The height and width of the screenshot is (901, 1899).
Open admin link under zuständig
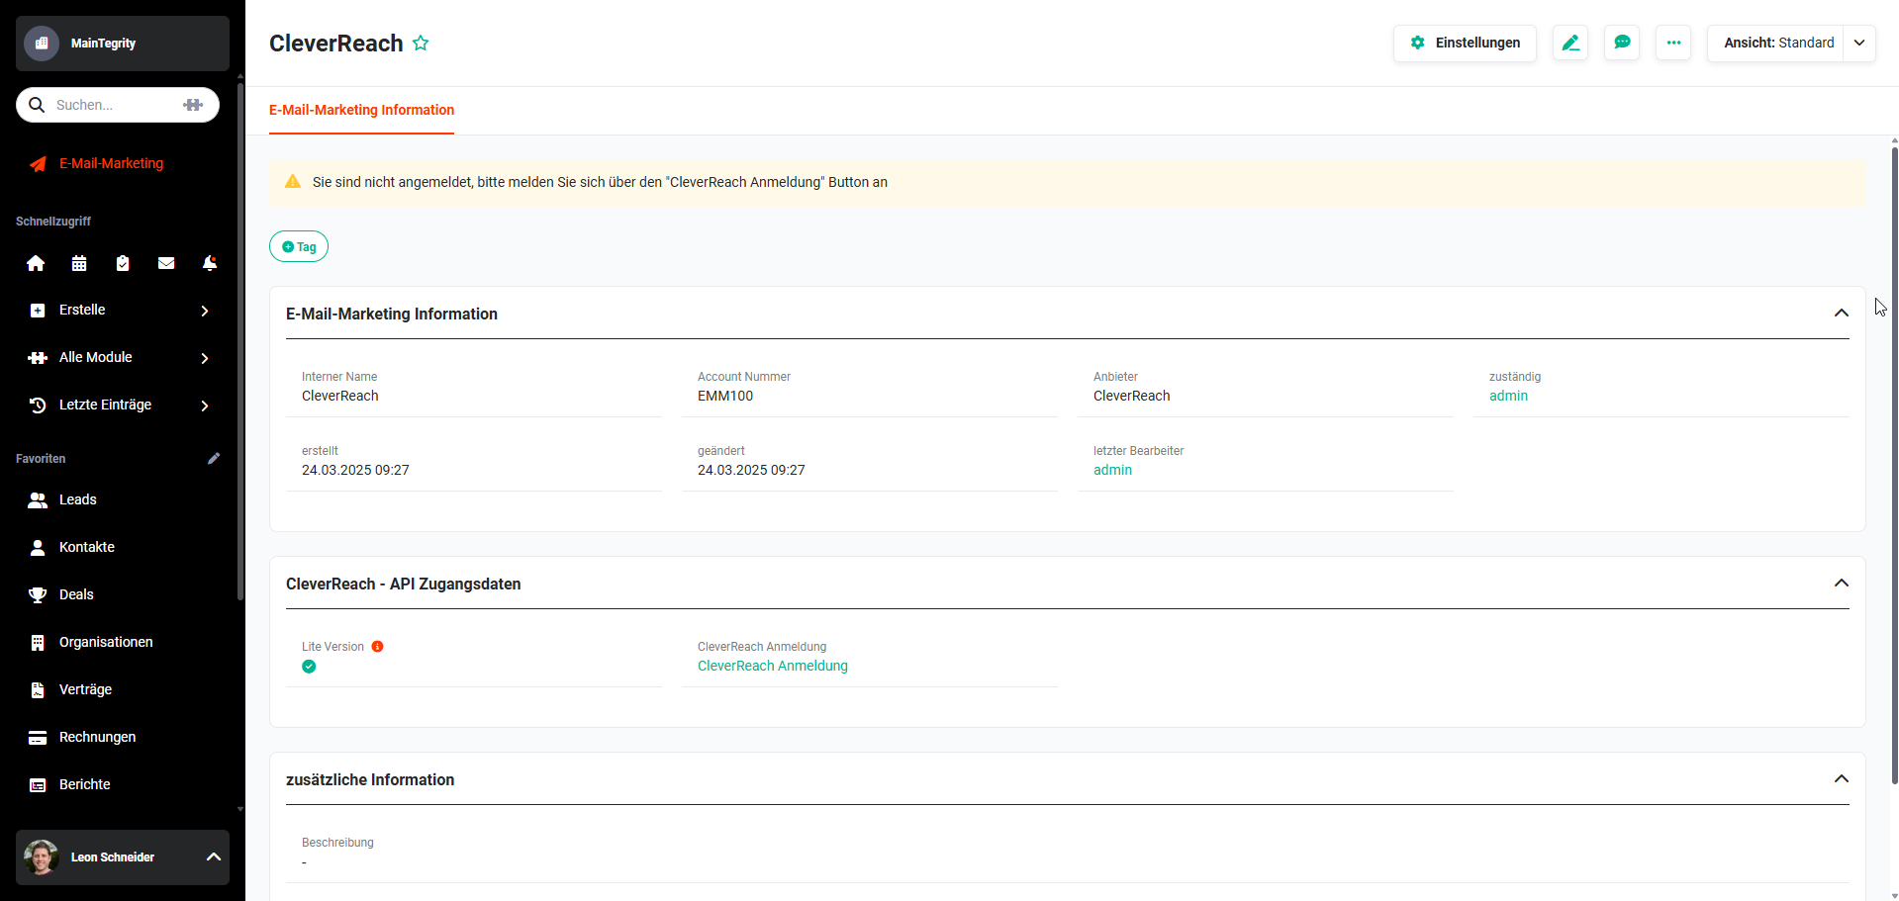point(1508,396)
